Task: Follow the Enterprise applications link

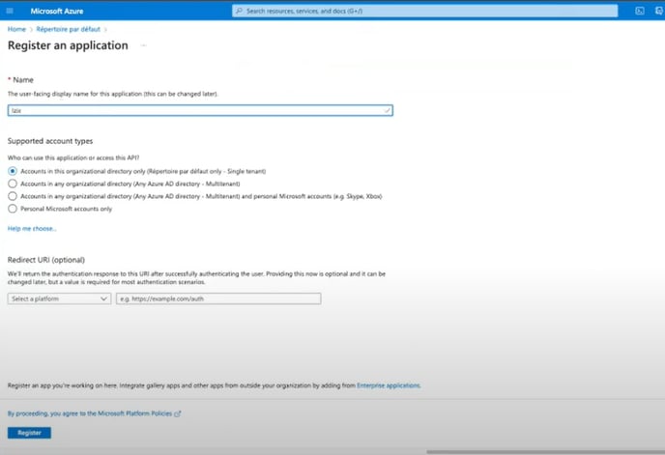Action: coord(389,385)
